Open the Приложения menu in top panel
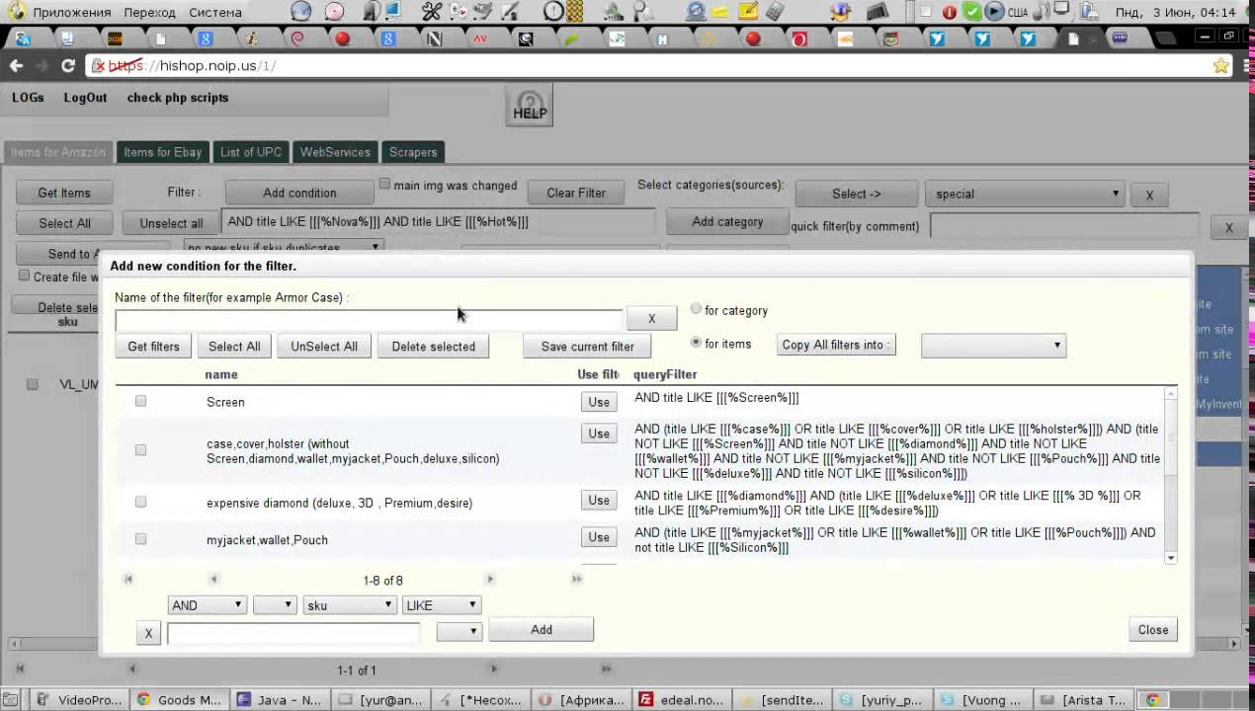 point(71,12)
